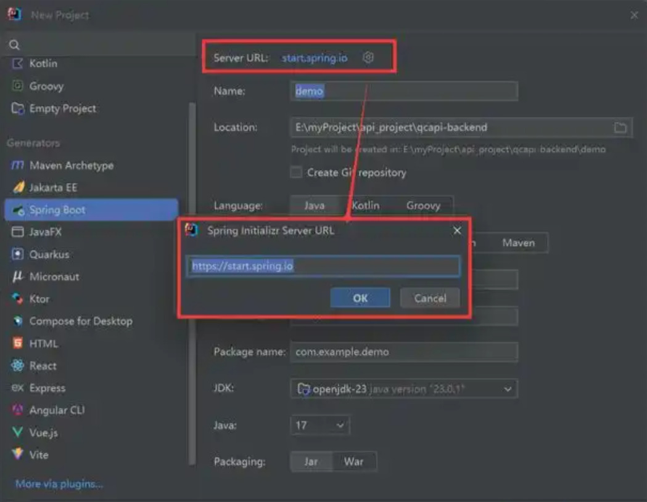Choose Jar packaging
This screenshot has width=647, height=502.
pyautogui.click(x=311, y=461)
